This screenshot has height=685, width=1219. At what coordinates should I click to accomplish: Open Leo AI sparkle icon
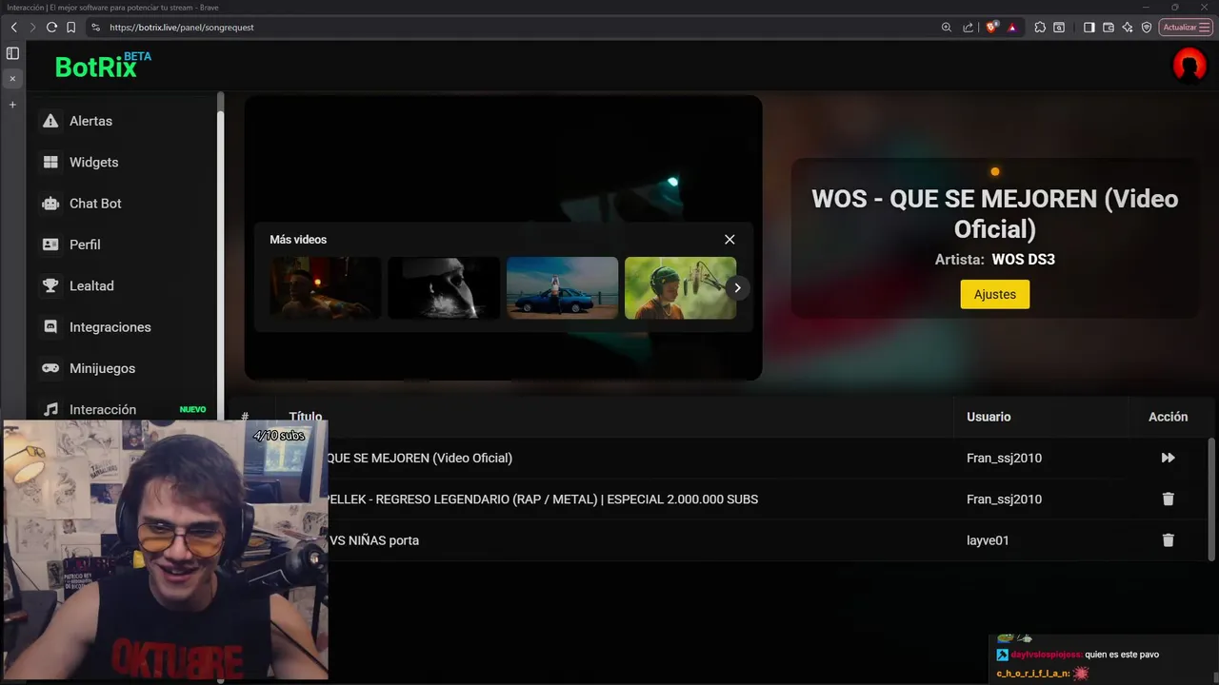[x=1128, y=28]
